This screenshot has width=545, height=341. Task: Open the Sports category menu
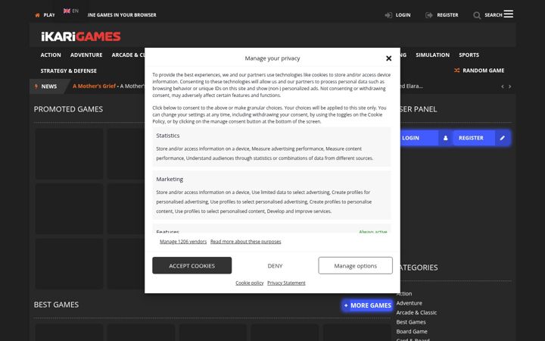(469, 55)
